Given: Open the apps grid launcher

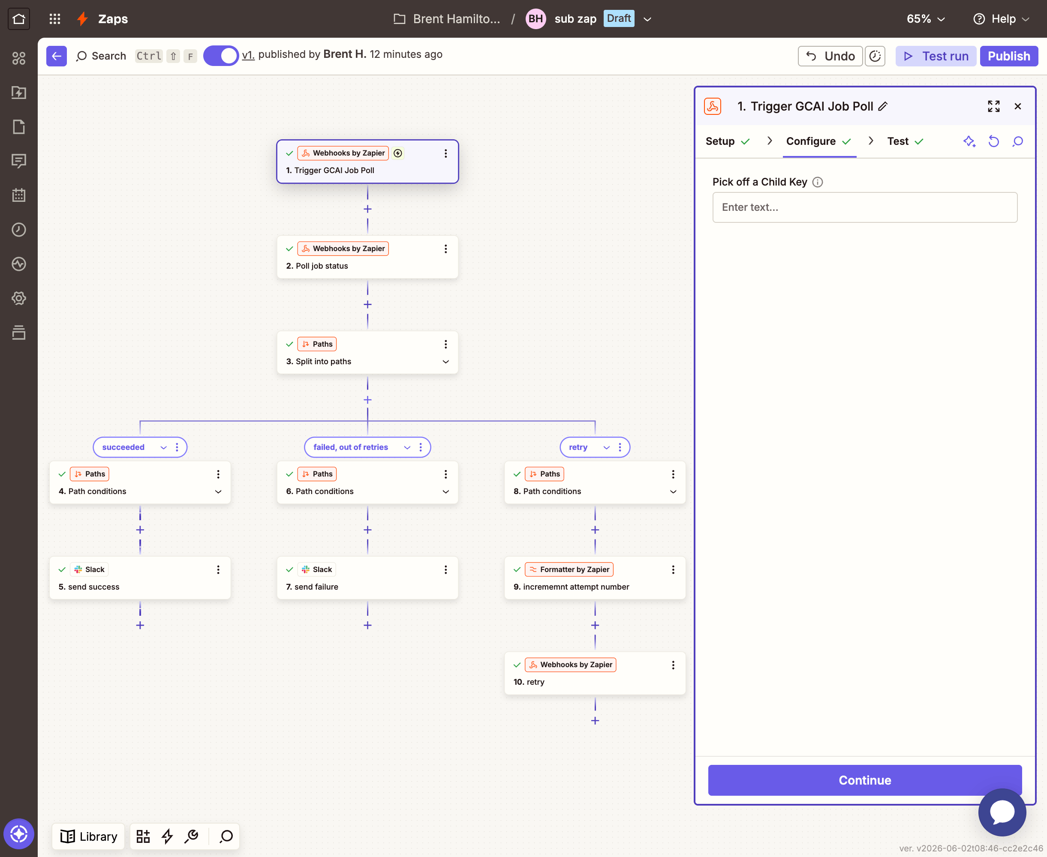Looking at the screenshot, I should click(x=55, y=19).
